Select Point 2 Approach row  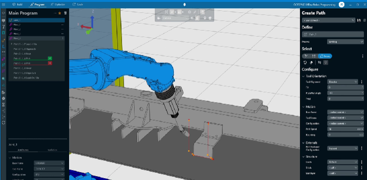36,49
